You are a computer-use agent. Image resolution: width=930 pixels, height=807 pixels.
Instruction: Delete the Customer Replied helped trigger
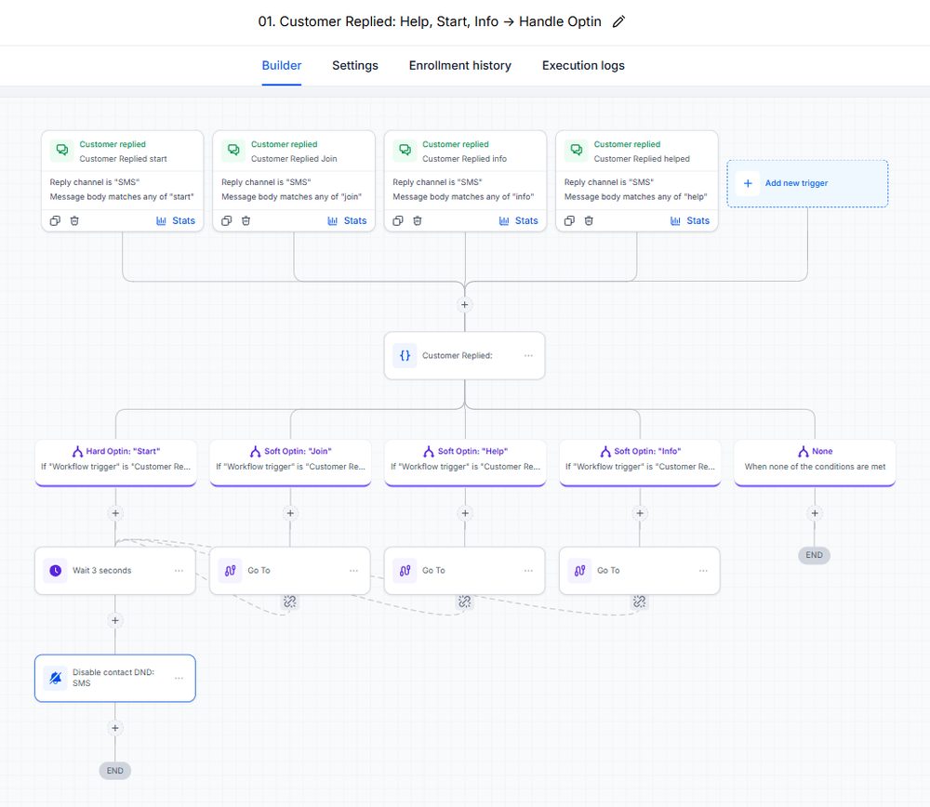pyautogui.click(x=589, y=220)
